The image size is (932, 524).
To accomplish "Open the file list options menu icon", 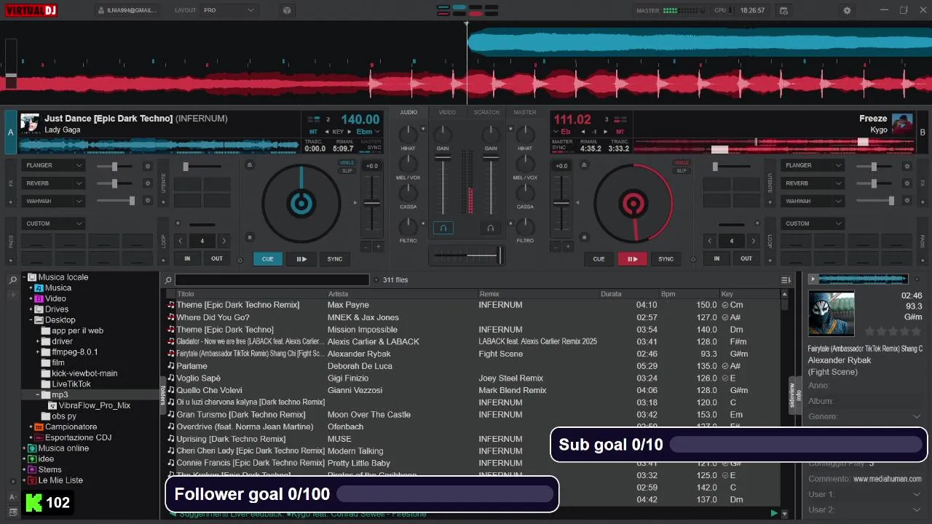I will pyautogui.click(x=786, y=280).
